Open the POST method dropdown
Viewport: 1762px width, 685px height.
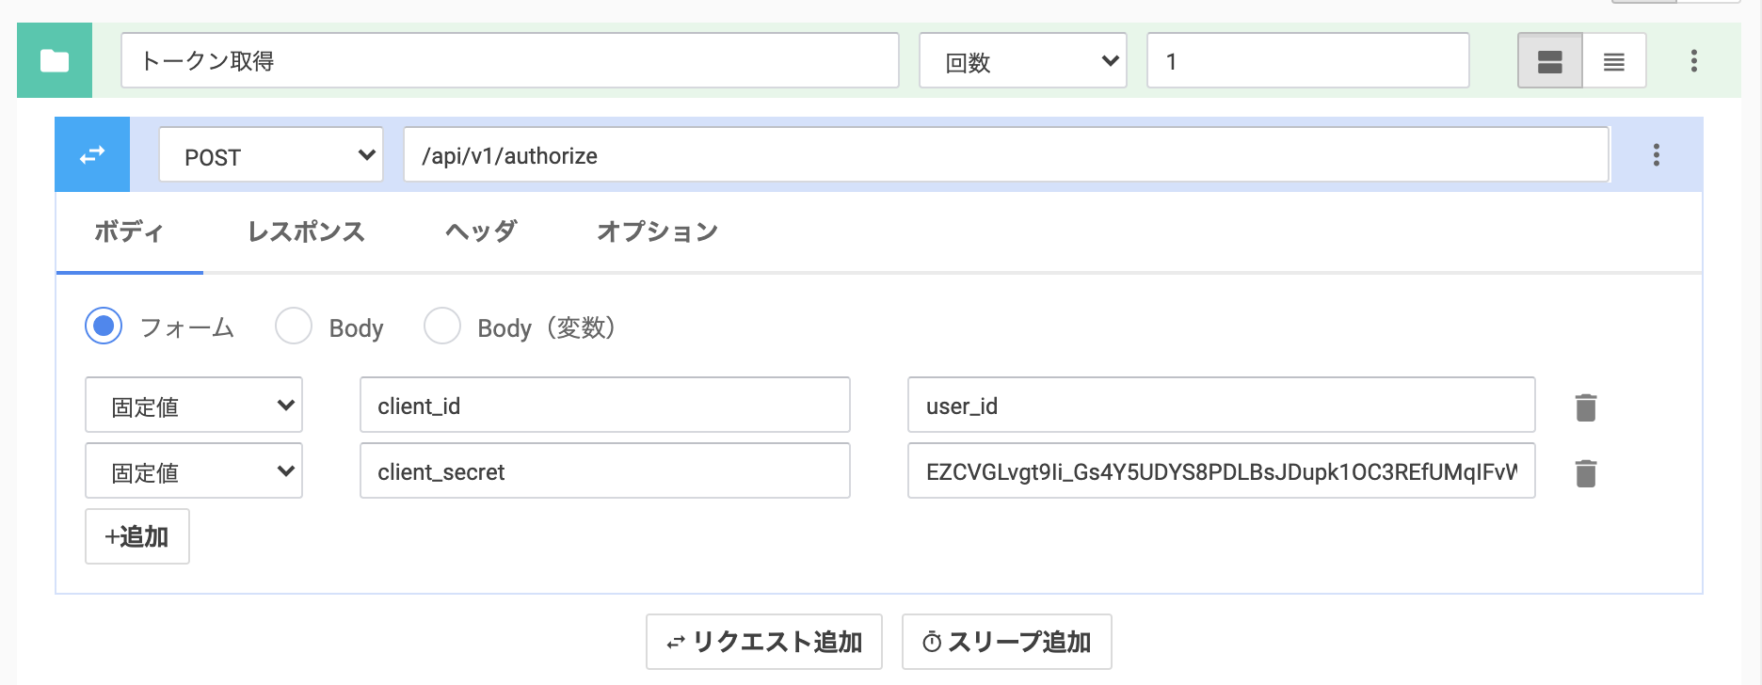tap(271, 155)
